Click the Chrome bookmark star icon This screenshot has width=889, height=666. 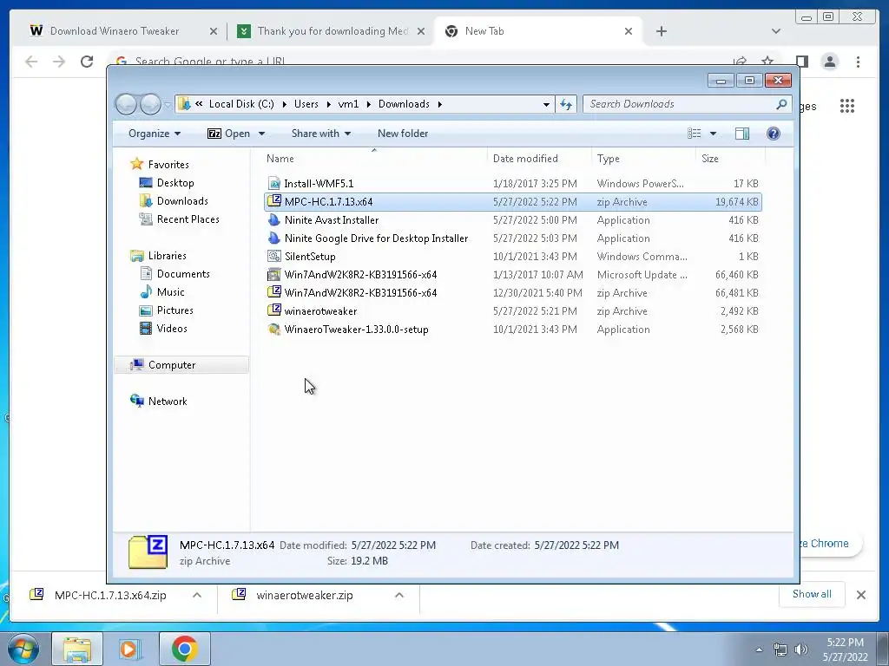pyautogui.click(x=767, y=62)
